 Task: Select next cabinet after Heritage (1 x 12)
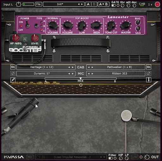tap(73, 67)
